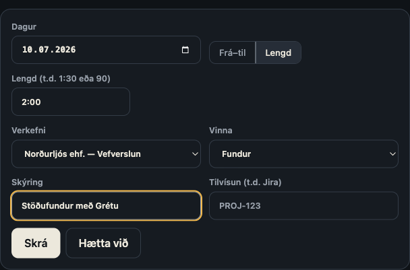410x270 pixels.
Task: Select the month segment 07 in the date
Action: coord(44,50)
